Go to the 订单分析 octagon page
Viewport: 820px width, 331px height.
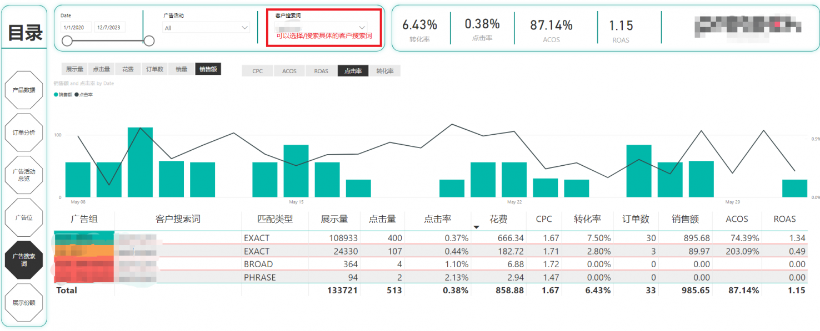pyautogui.click(x=24, y=133)
